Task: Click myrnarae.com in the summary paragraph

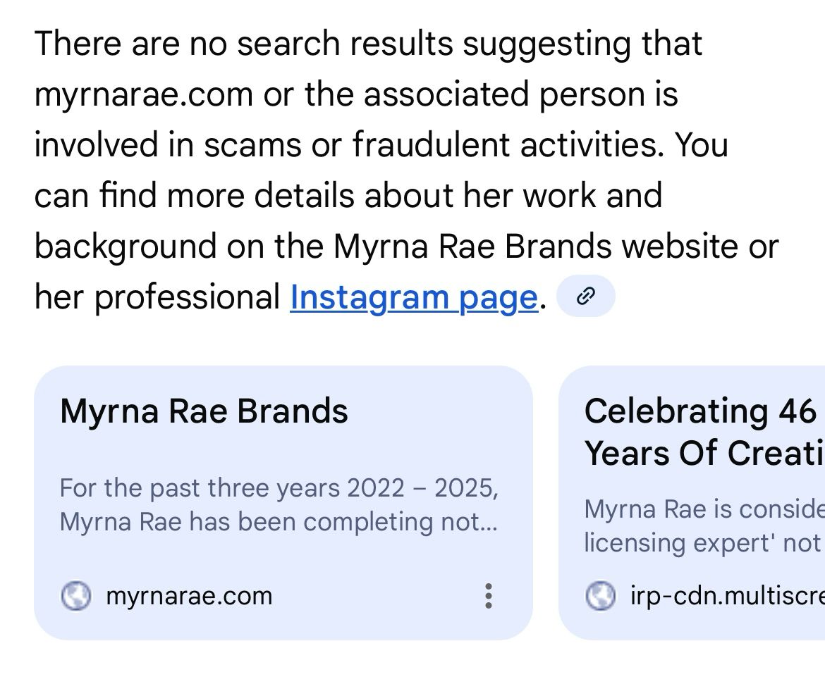Action: [143, 94]
